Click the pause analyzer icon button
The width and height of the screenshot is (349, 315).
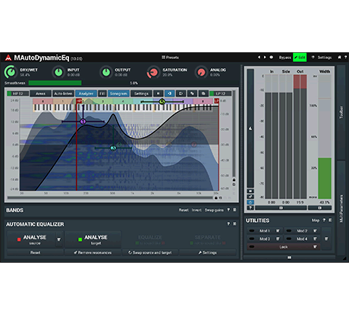coord(158,94)
